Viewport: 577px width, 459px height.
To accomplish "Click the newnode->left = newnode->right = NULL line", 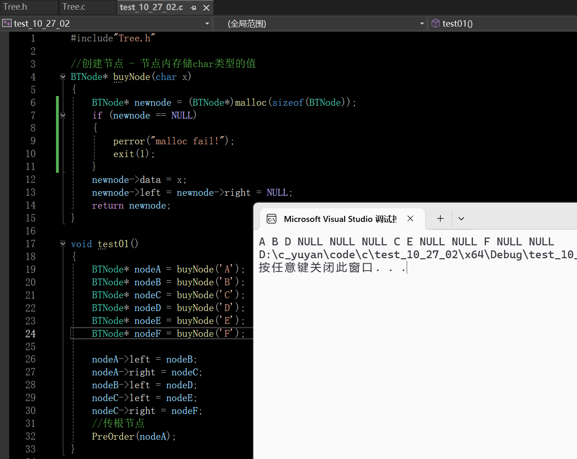I will (x=192, y=193).
